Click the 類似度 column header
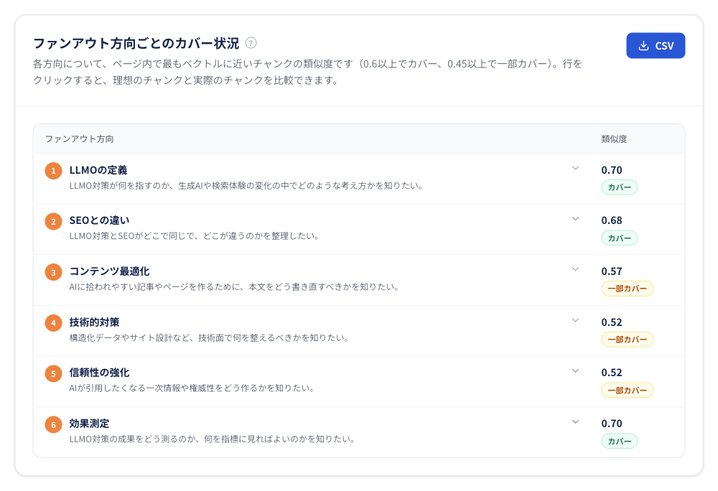Viewport: 718px width, 491px height. 614,139
